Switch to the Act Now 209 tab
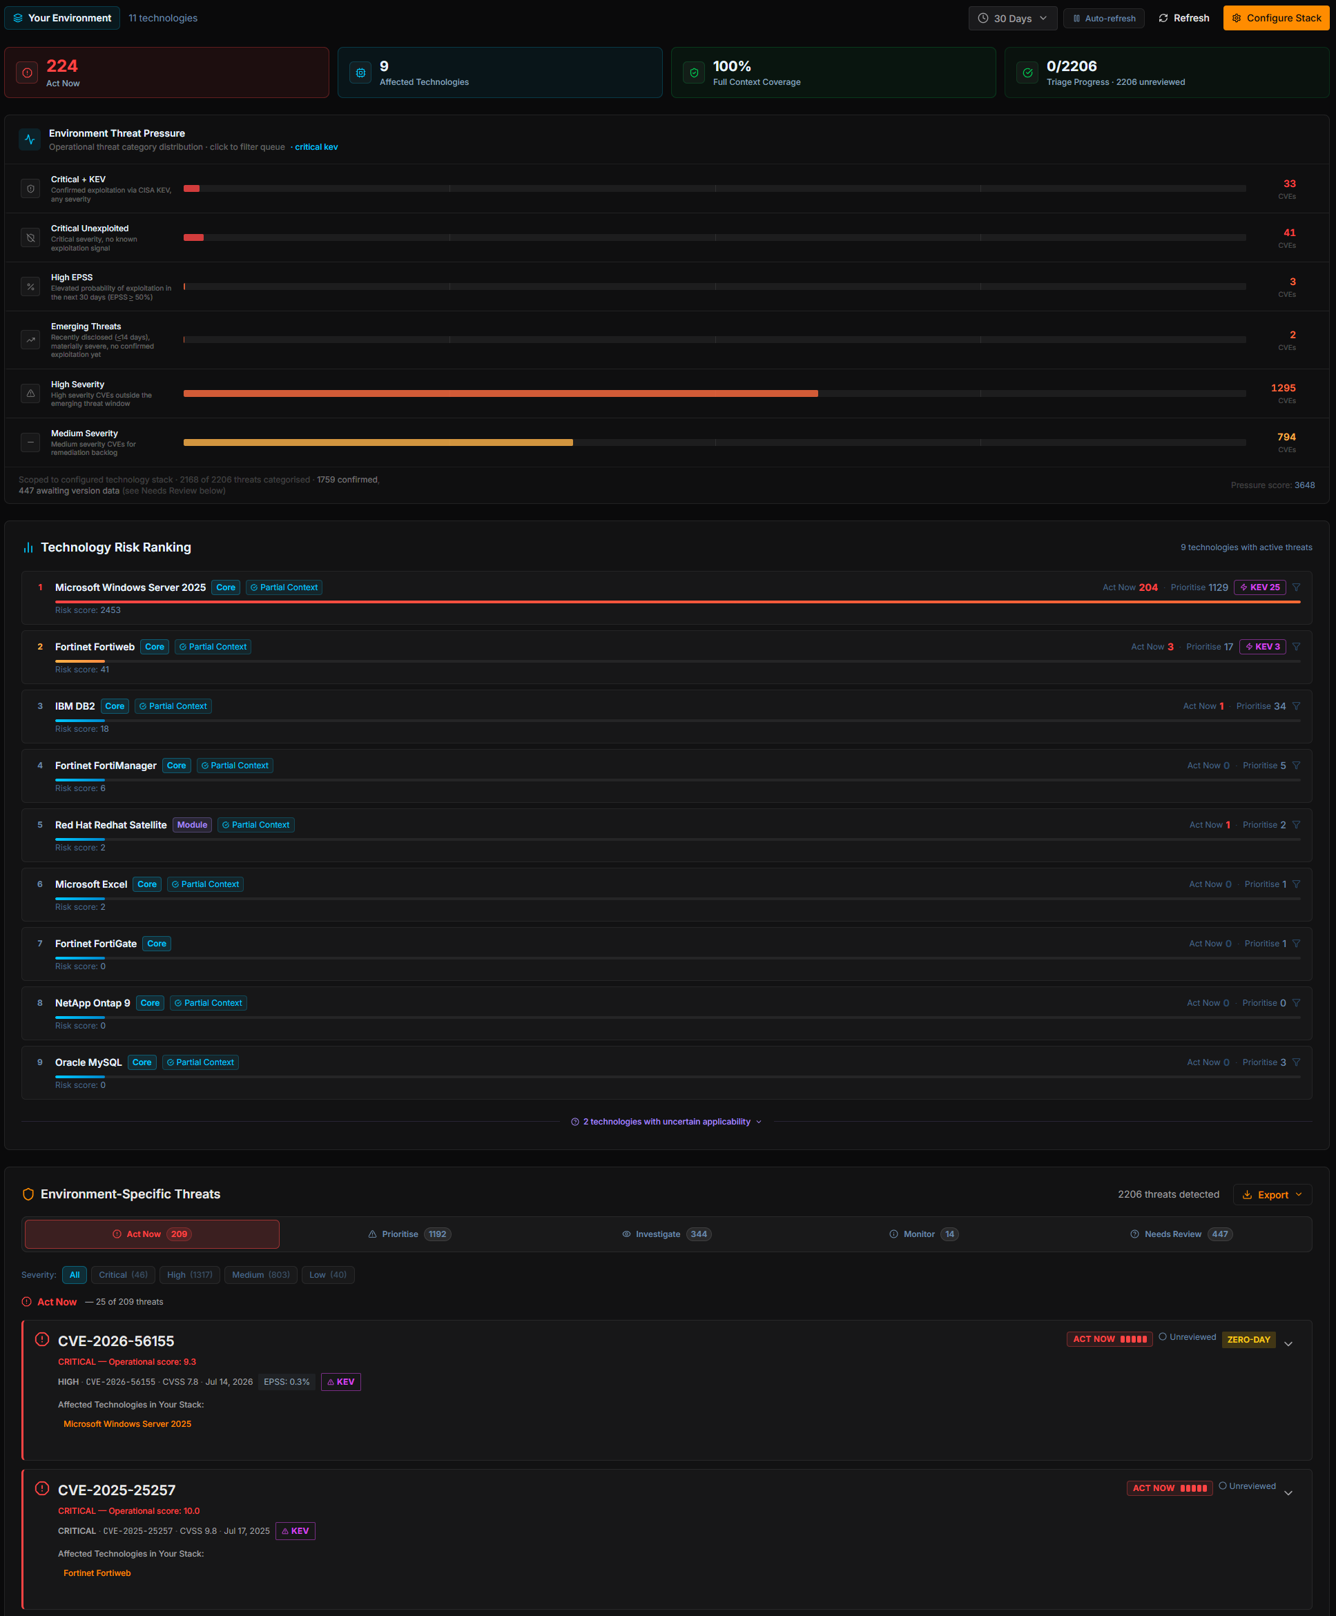This screenshot has width=1336, height=1616. coord(153,1234)
